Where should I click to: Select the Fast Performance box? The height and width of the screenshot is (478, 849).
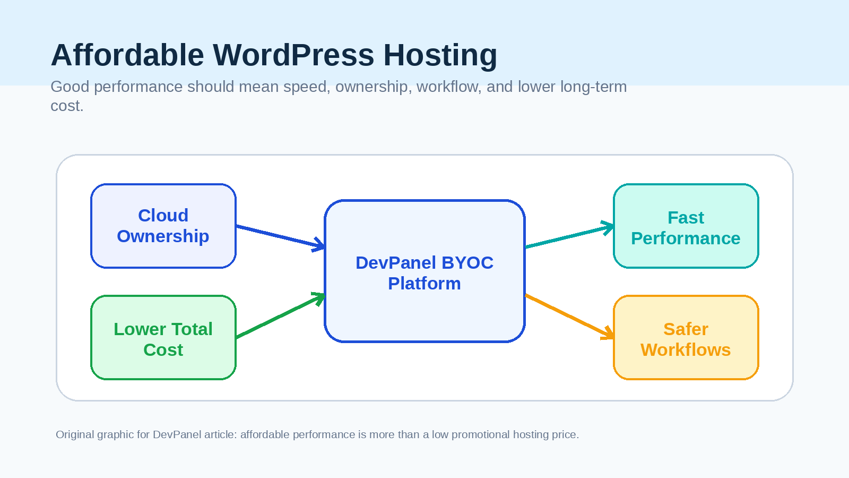pyautogui.click(x=686, y=226)
